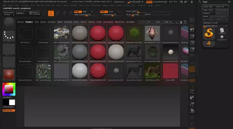The image size is (233, 129).
Task: Click the Zoom canvas icon
Action: (x=192, y=36)
